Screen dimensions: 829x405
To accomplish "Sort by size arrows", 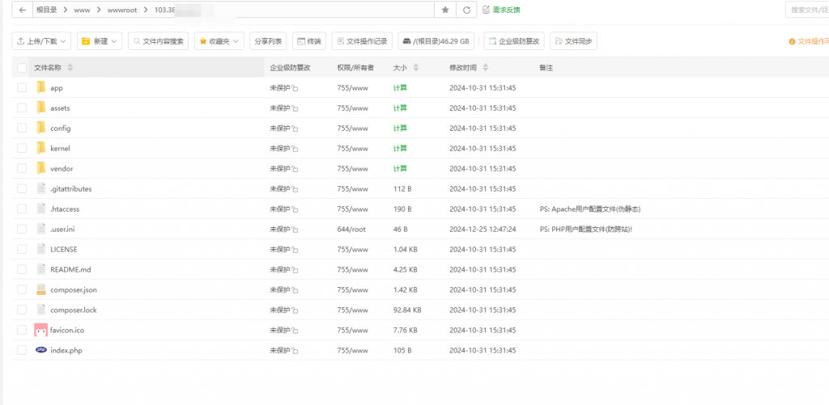I will pyautogui.click(x=415, y=68).
